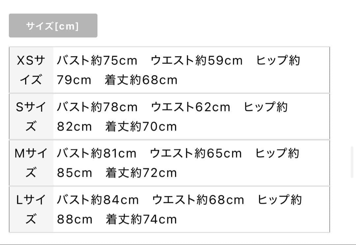The image size is (356, 245).
Task: Click the ウエスト約65cm measurement
Action: click(196, 153)
